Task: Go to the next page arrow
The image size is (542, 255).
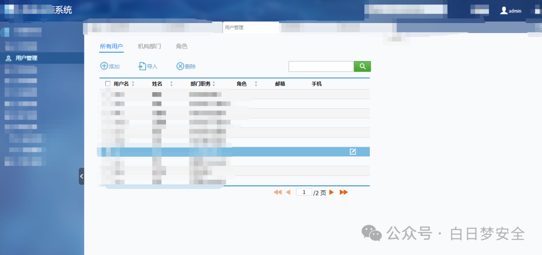Action: tap(332, 192)
